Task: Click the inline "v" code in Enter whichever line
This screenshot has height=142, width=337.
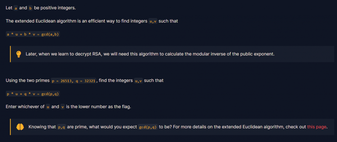Action: (x=63, y=107)
